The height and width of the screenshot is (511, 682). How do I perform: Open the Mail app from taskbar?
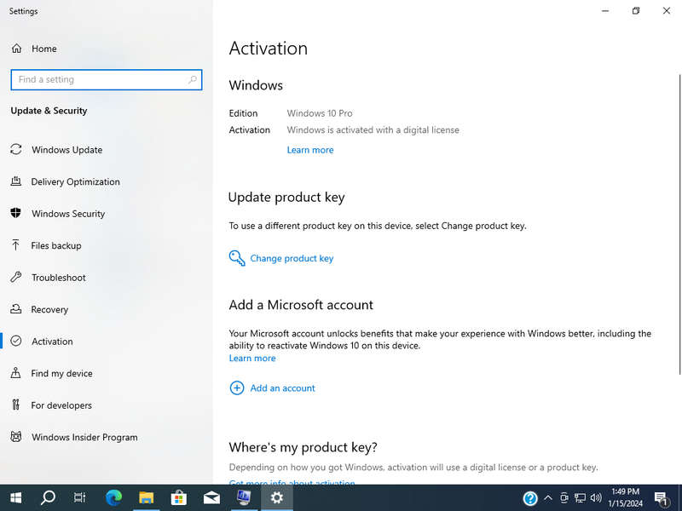tap(211, 497)
